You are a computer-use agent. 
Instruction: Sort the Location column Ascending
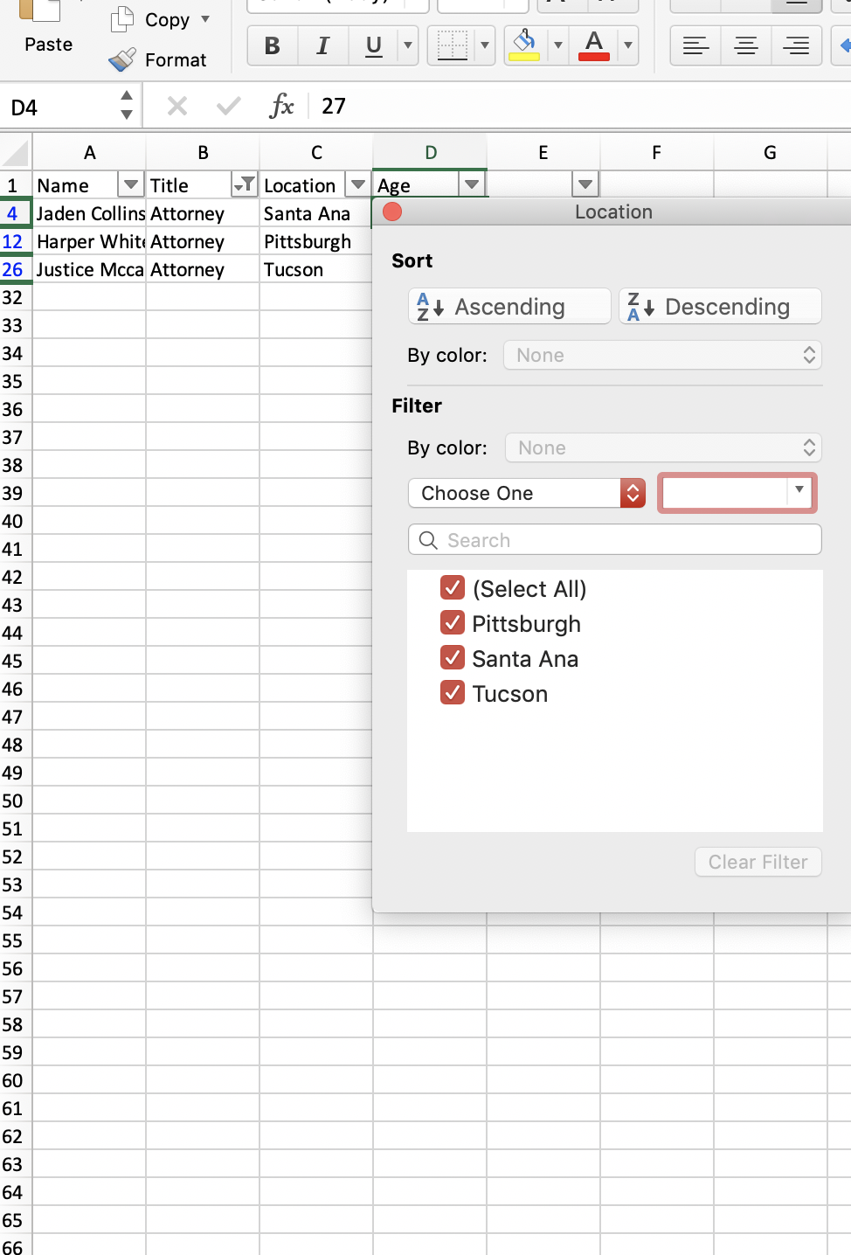click(x=509, y=306)
